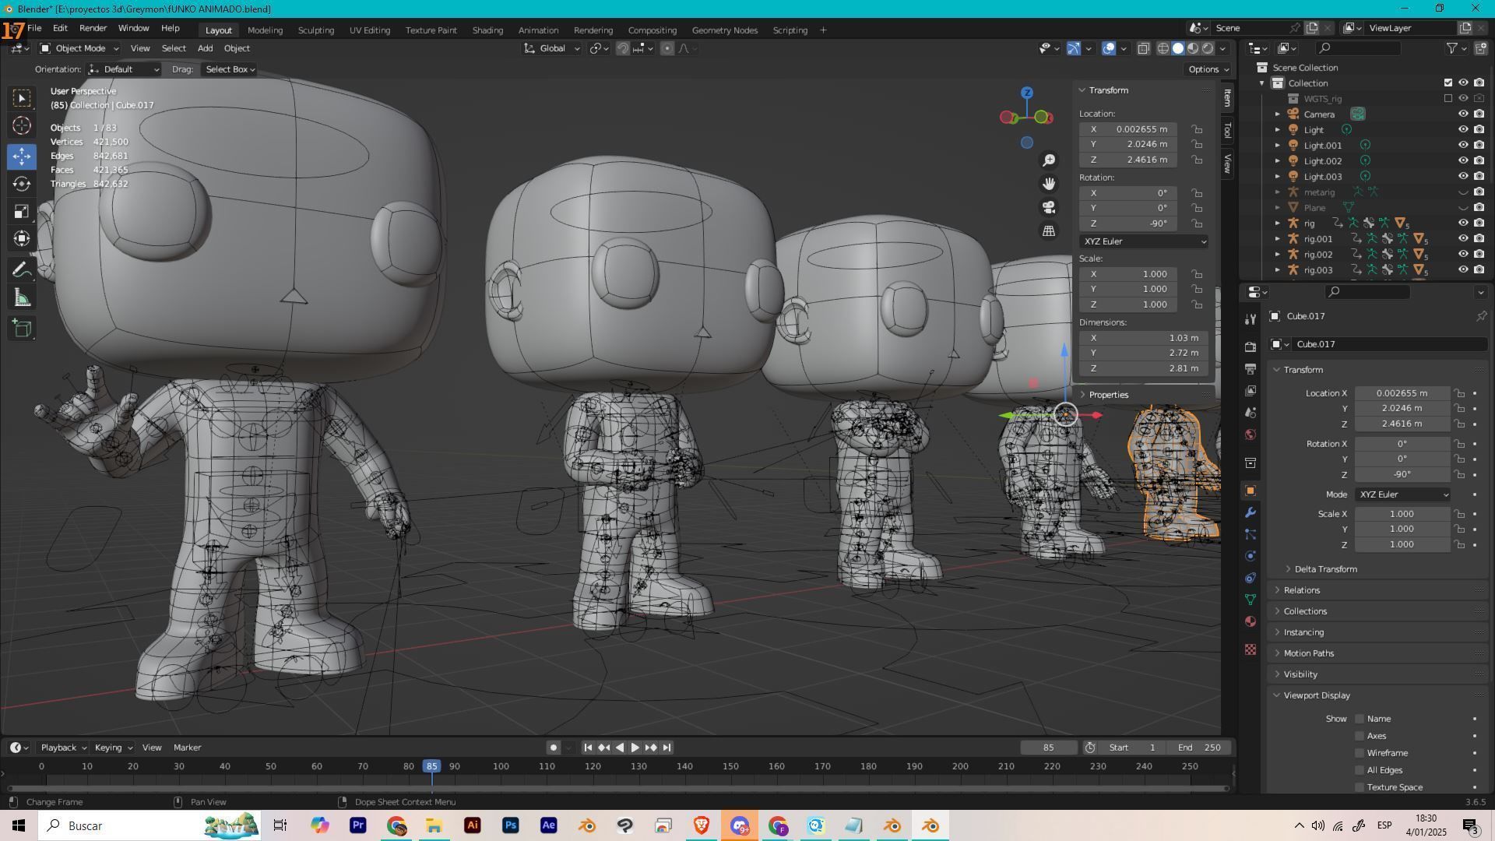Switch to wireframe viewport shading
Image resolution: width=1495 pixels, height=841 pixels.
[1163, 48]
